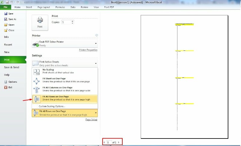Click the Save icon in Backstage menu

coord(6,14)
